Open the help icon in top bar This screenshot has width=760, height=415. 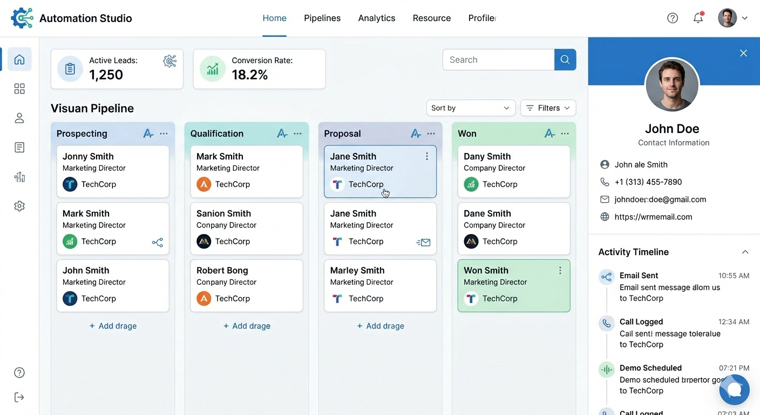point(673,18)
